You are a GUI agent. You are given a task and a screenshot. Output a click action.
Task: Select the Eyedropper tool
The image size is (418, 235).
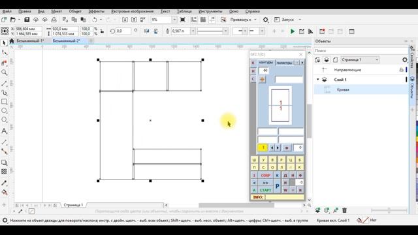(4, 183)
